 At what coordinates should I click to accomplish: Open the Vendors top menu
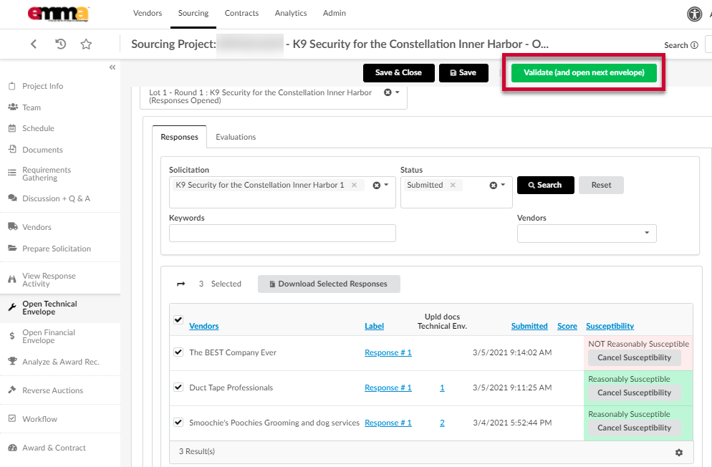(x=148, y=13)
